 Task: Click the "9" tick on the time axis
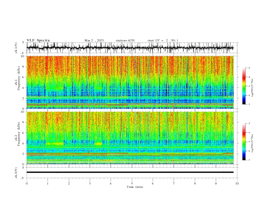coord(216,183)
